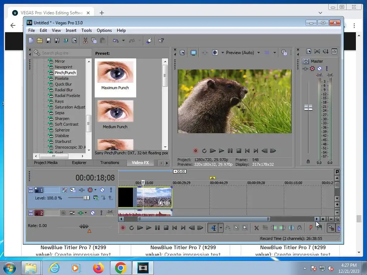367x275 pixels.
Task: Click the Zoom magnifier tool in timeline toolbar
Action: point(245,228)
